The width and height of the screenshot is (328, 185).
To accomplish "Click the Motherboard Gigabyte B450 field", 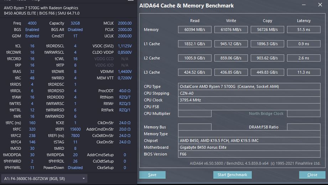I will pos(249,147).
